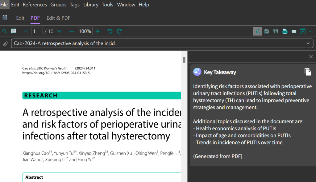316x182 pixels.
Task: Insert a citation via the quotation marks icon
Action: pos(276,31)
